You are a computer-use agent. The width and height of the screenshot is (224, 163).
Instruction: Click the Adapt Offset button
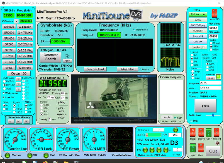(x=127, y=69)
